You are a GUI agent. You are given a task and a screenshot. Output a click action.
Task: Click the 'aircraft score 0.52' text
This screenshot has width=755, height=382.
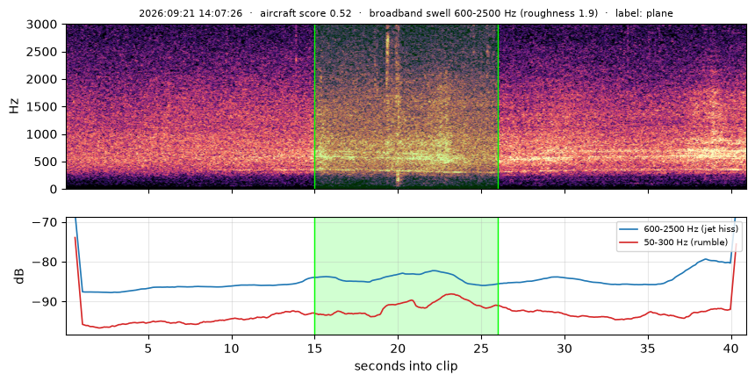tap(306, 13)
